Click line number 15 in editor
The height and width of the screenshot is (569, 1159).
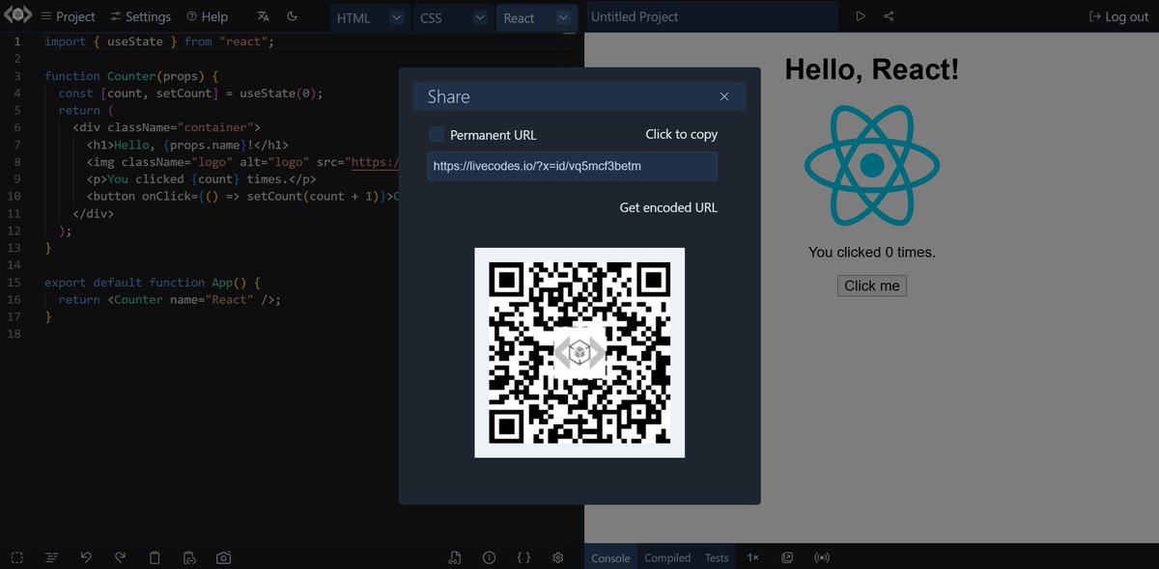pos(14,283)
